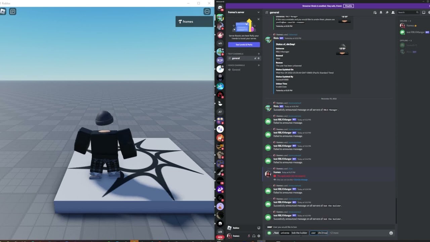
Task: Click See Levels & Perks button
Action: pos(244,44)
